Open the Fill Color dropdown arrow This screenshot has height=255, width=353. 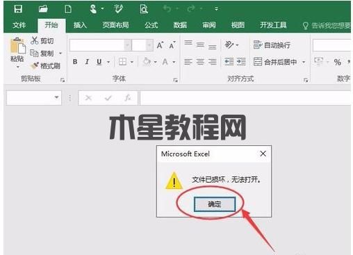156,62
